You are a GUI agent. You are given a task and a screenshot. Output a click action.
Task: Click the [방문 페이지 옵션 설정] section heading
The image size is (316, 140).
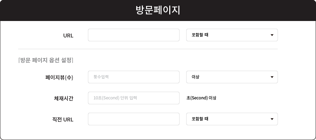tap(46, 60)
